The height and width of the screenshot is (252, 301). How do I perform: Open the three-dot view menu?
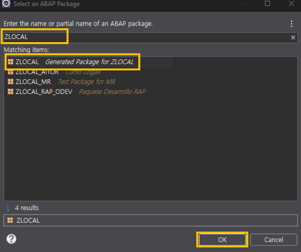(292, 24)
